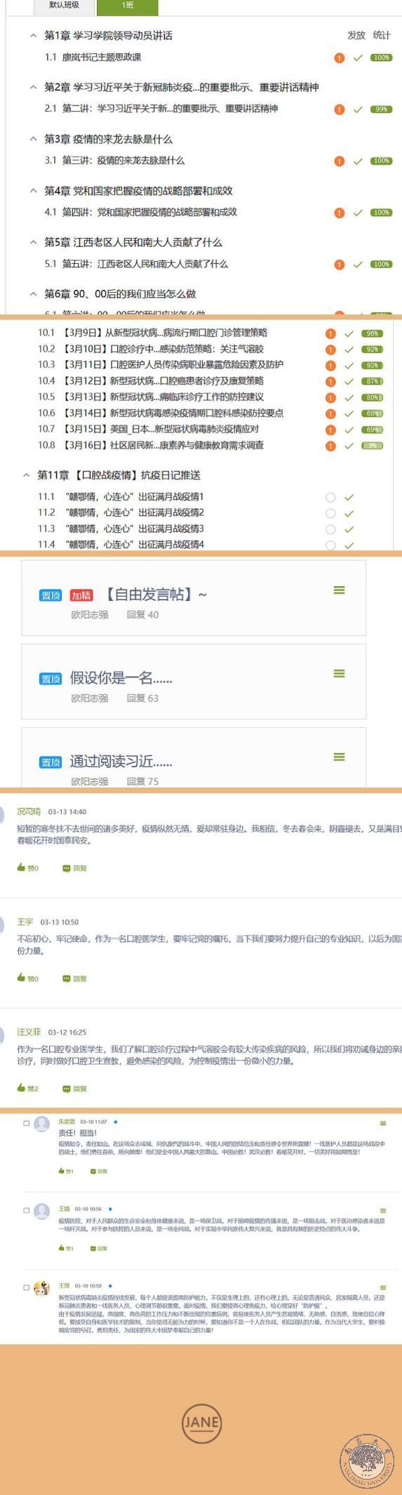Click the reply bubble icon under 王宇's comment
This screenshot has height=1495, width=402.
67,978
